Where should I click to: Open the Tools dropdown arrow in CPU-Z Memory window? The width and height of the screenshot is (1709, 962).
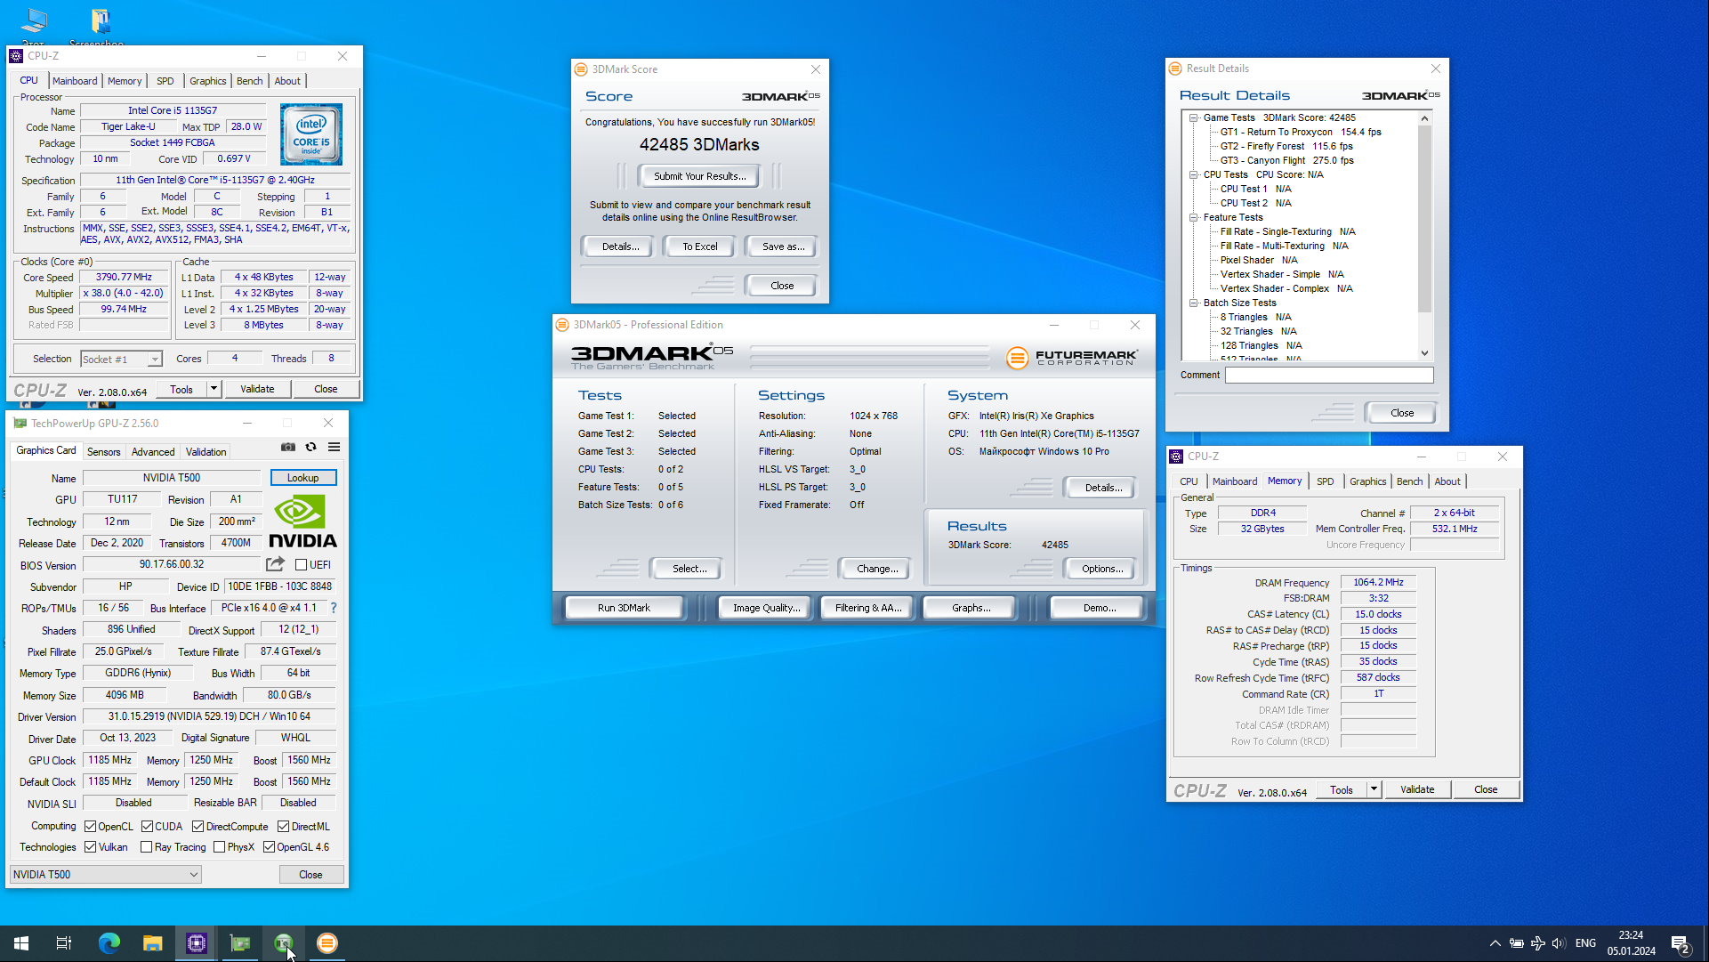pos(1374,789)
